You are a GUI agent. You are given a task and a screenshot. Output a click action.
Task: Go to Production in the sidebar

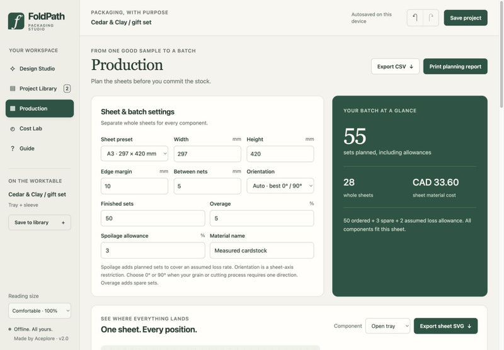[x=40, y=108]
